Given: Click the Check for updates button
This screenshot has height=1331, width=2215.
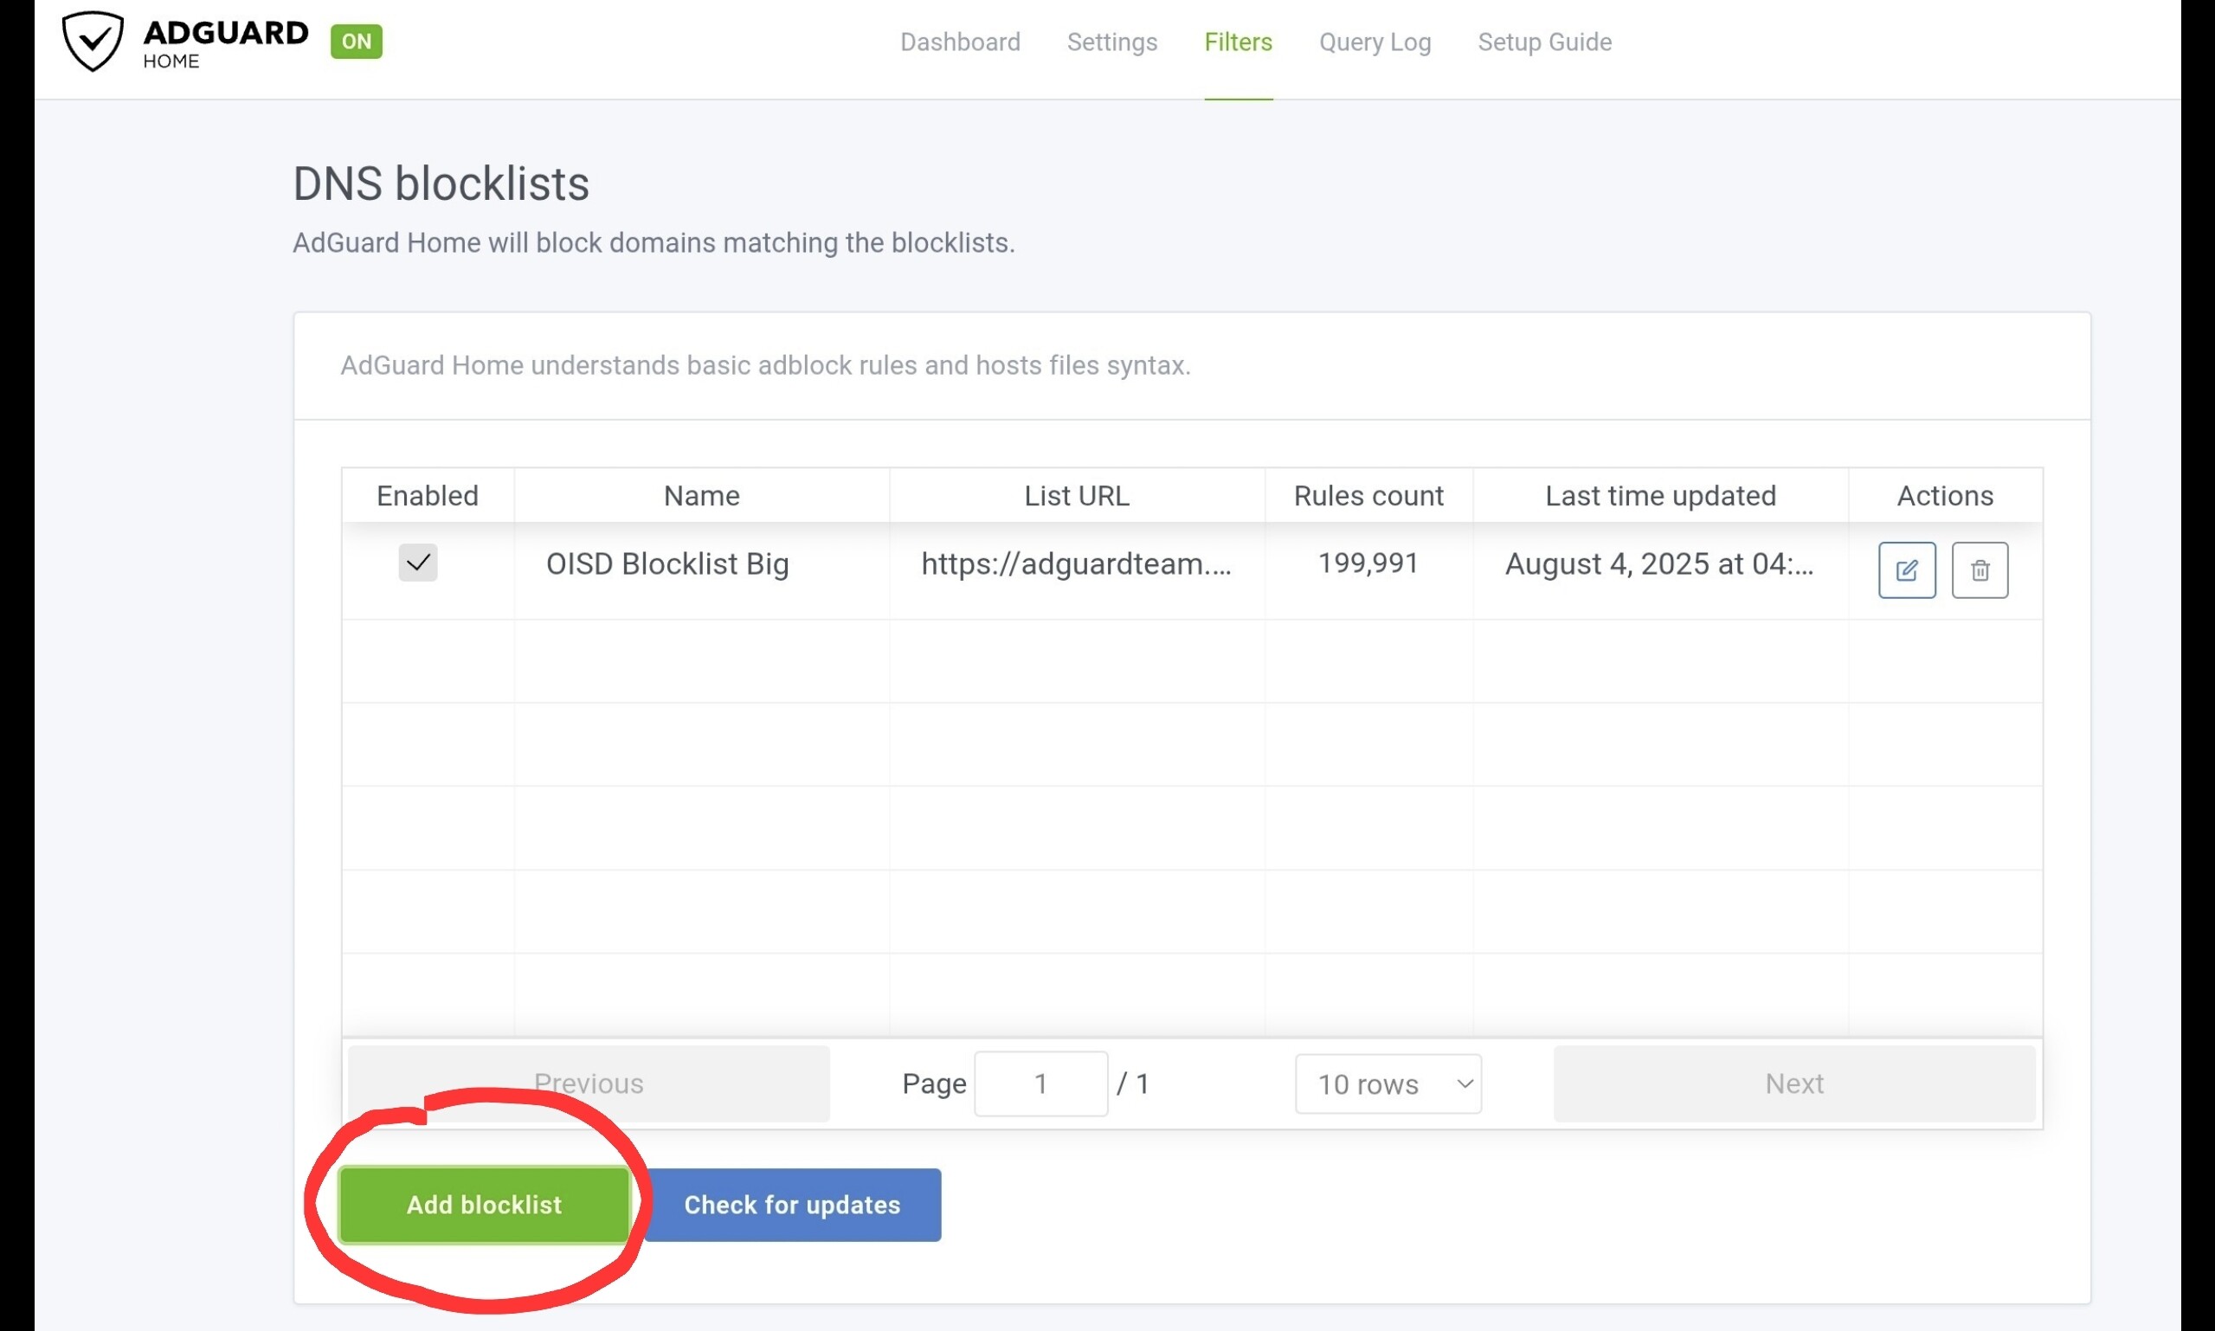Looking at the screenshot, I should coord(792,1205).
